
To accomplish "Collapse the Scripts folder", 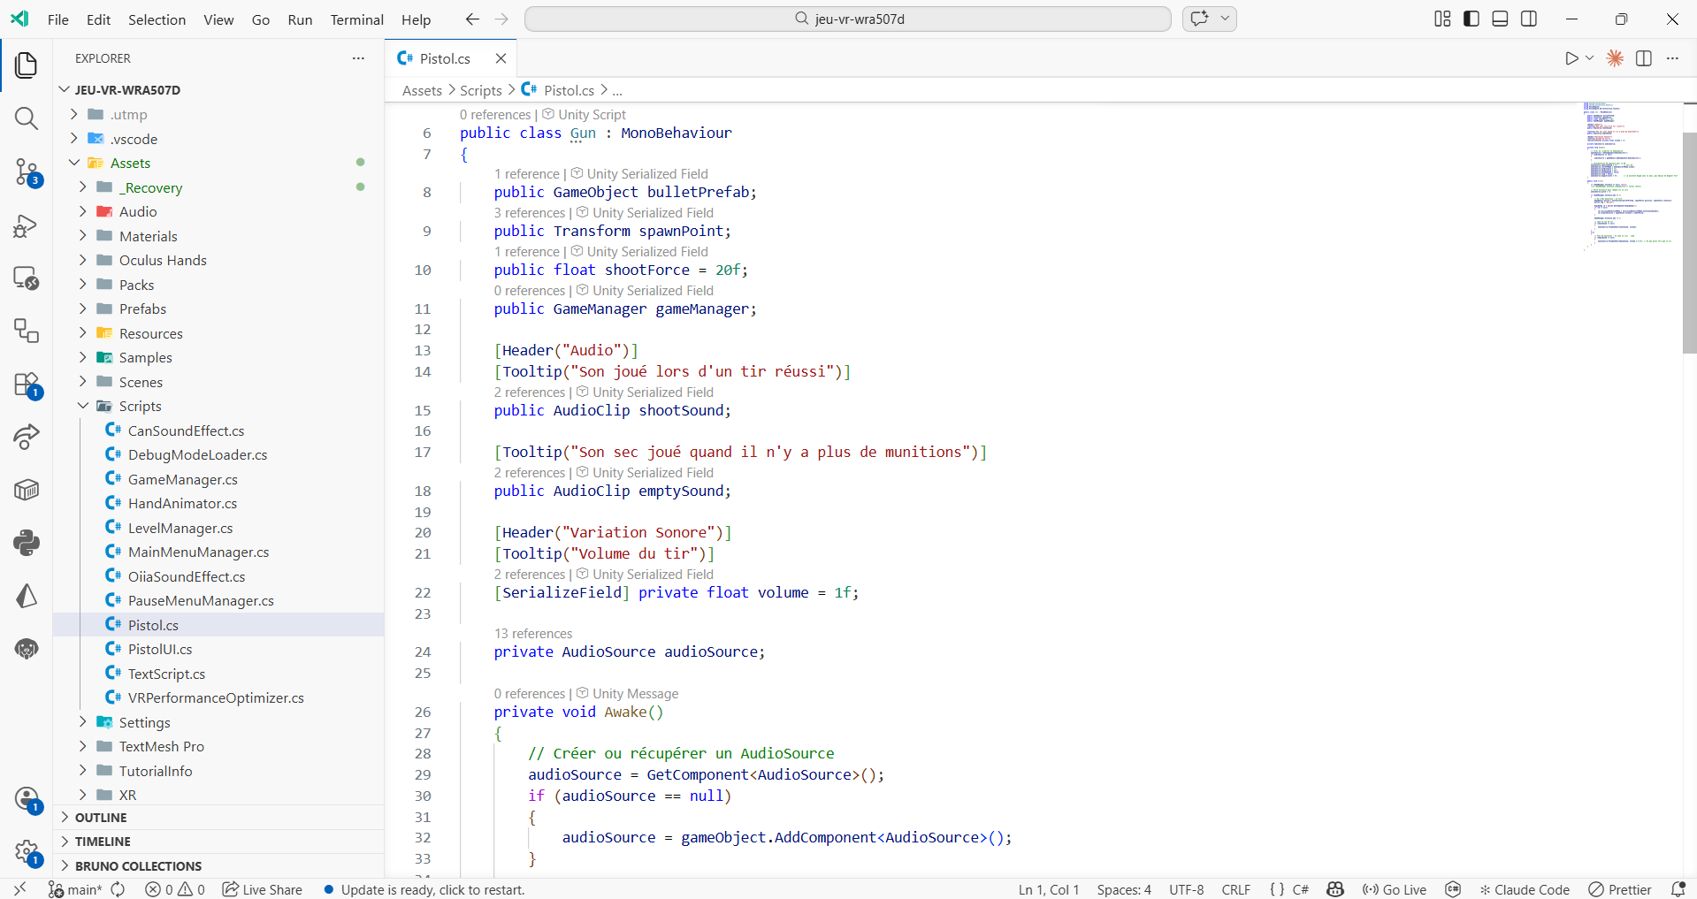I will tap(140, 407).
